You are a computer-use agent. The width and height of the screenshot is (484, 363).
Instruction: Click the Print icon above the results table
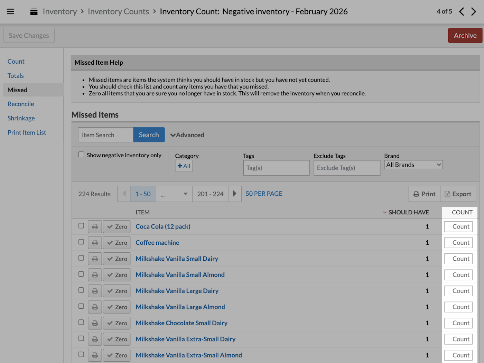pyautogui.click(x=424, y=194)
